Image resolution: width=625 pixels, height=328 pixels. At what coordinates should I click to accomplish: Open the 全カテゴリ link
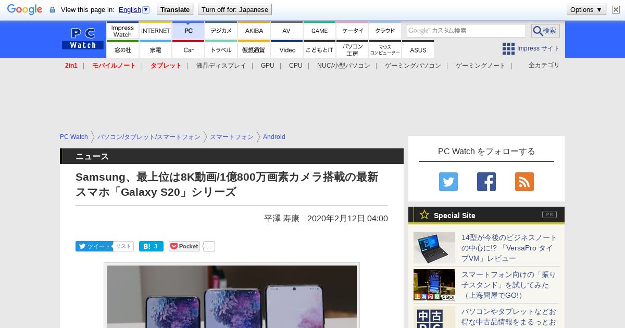(544, 65)
